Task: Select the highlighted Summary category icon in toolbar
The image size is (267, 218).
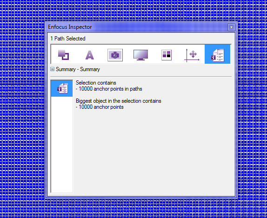Action: pos(217,54)
